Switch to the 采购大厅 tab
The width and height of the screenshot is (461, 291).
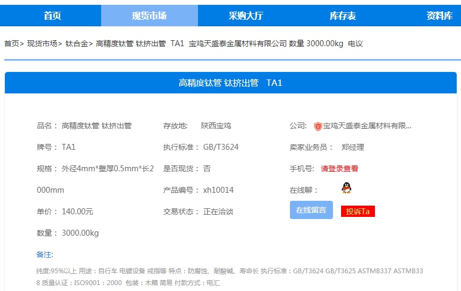pyautogui.click(x=246, y=16)
